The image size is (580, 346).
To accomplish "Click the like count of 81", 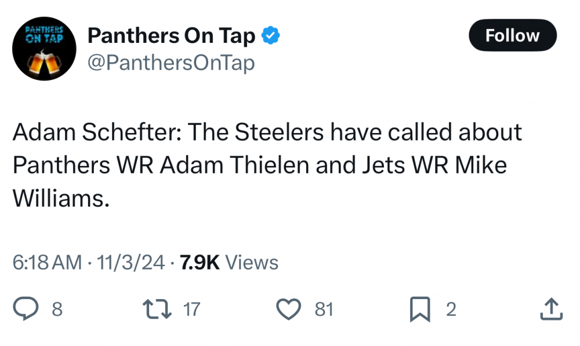I will (x=324, y=310).
